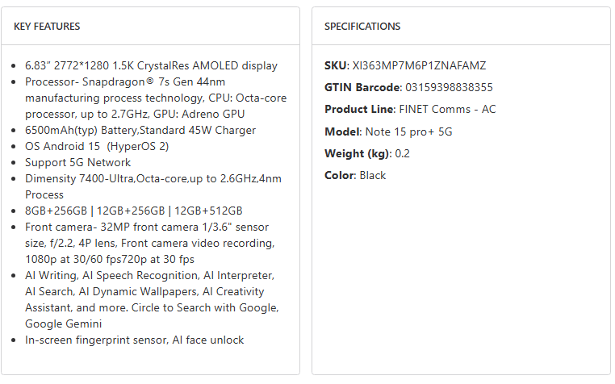615x384 pixels.
Task: Select the OS Android 15 (HyperOS 2) text
Action: click(x=97, y=146)
